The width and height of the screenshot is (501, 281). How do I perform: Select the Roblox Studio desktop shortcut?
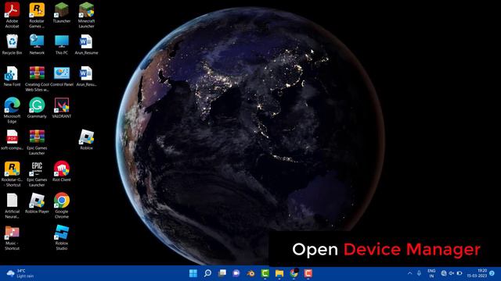point(61,237)
